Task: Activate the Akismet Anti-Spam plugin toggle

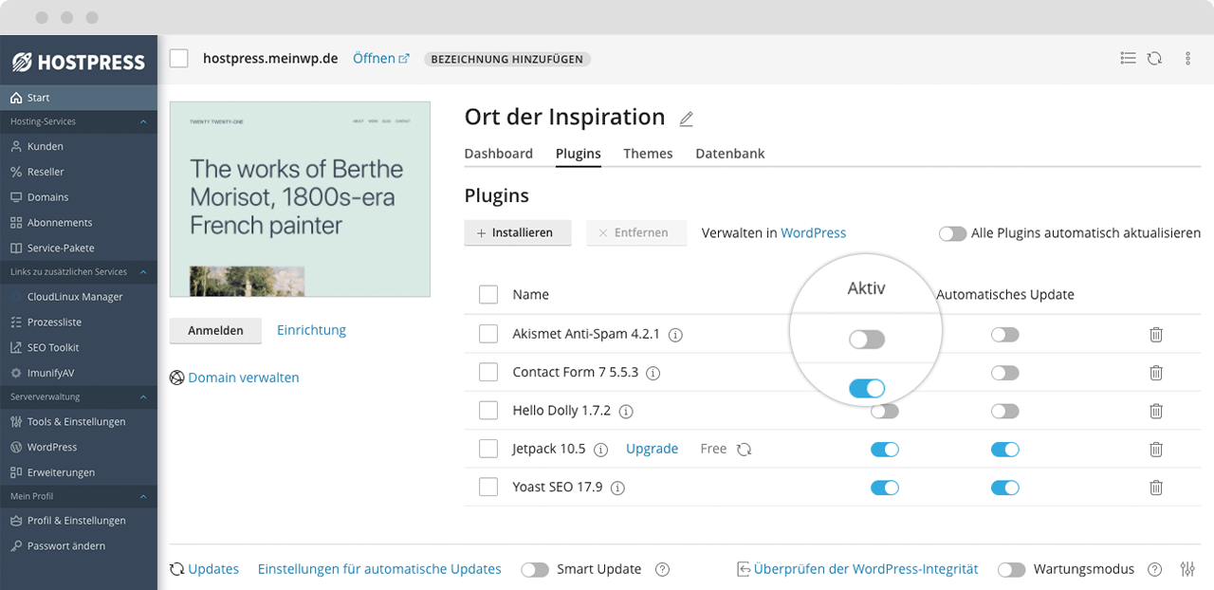Action: coord(866,338)
